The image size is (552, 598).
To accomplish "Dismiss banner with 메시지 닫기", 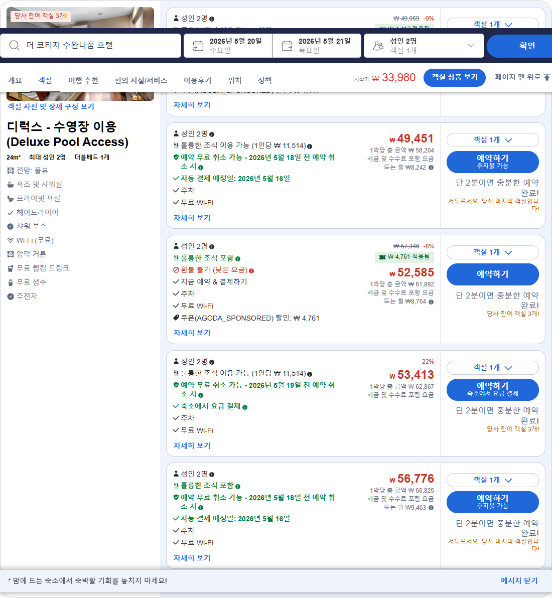I will pos(519,580).
